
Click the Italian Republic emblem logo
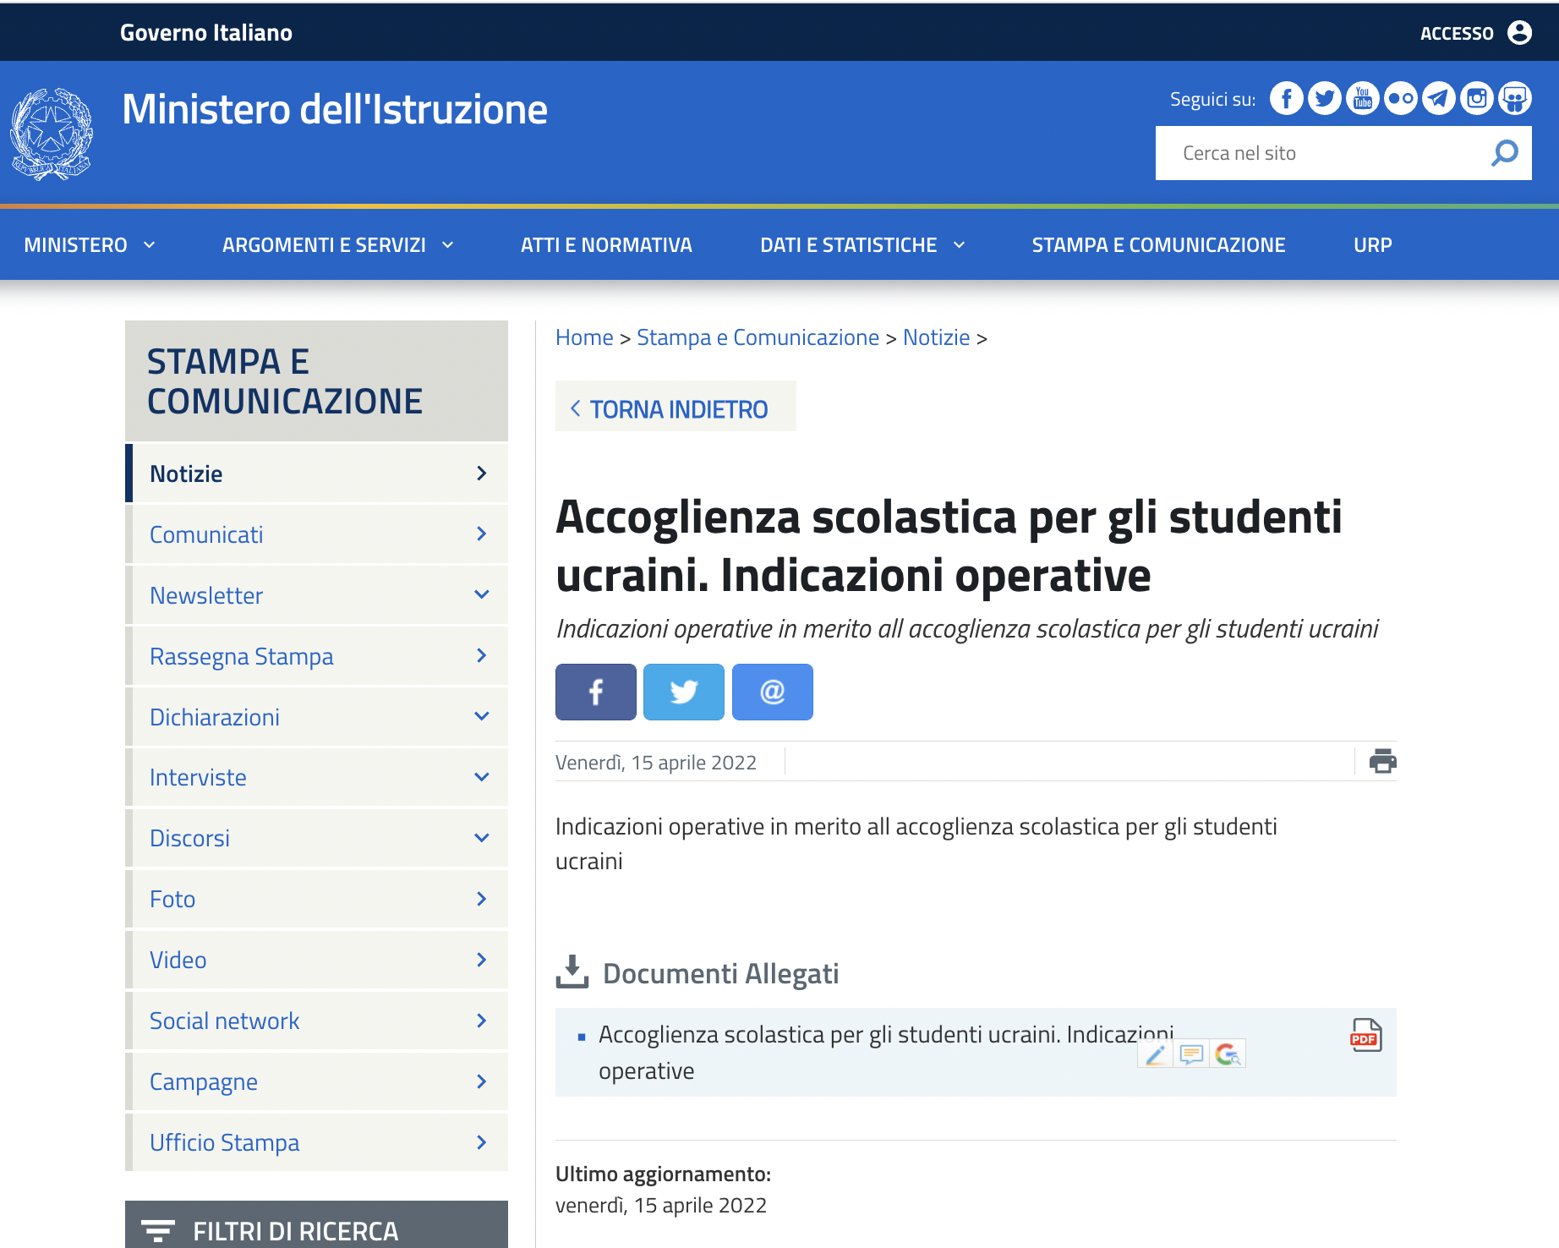point(52,134)
